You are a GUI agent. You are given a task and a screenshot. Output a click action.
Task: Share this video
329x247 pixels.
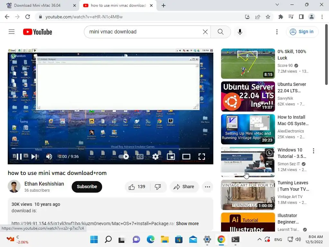[x=184, y=187]
